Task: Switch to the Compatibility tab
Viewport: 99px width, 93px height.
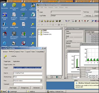Action: tap(40, 52)
